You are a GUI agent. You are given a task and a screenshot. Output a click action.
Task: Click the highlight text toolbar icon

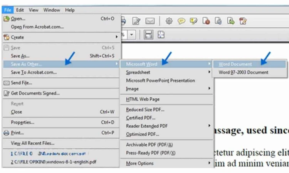194,21
